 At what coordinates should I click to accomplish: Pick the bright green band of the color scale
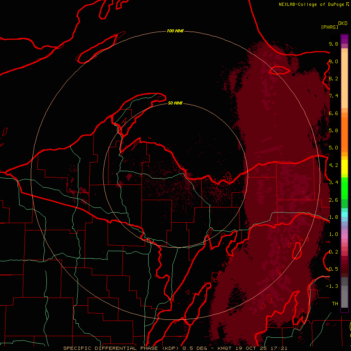(344, 188)
